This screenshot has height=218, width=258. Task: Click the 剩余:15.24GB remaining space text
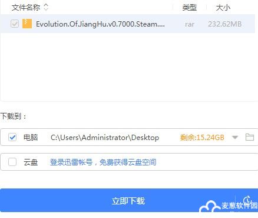[202, 137]
